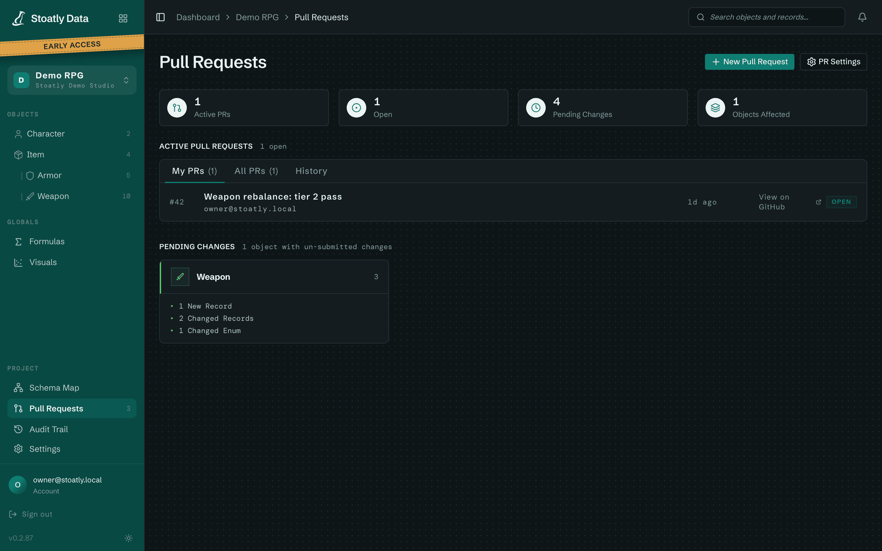882x551 pixels.
Task: Open the notifications bell
Action: click(862, 17)
